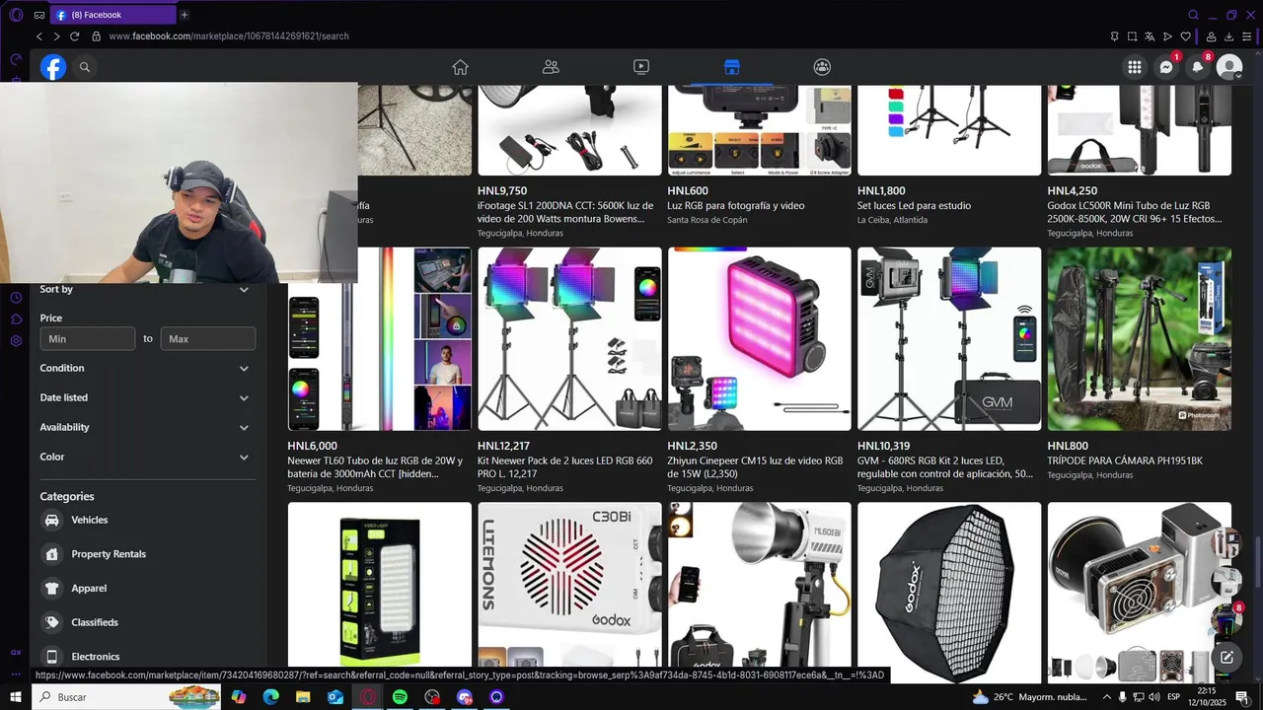Click 'Set luces Led para estudio' title
Viewport: 1263px width, 710px height.
coord(914,206)
